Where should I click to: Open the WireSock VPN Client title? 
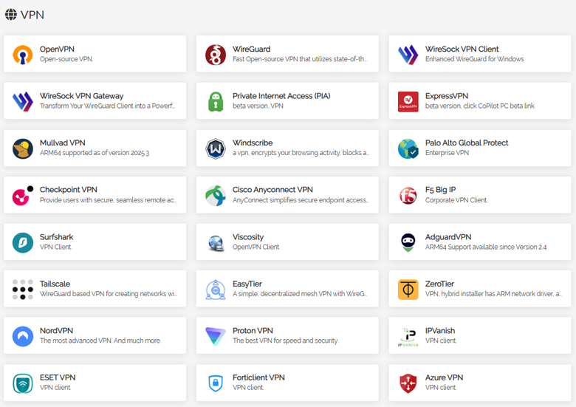tap(462, 49)
